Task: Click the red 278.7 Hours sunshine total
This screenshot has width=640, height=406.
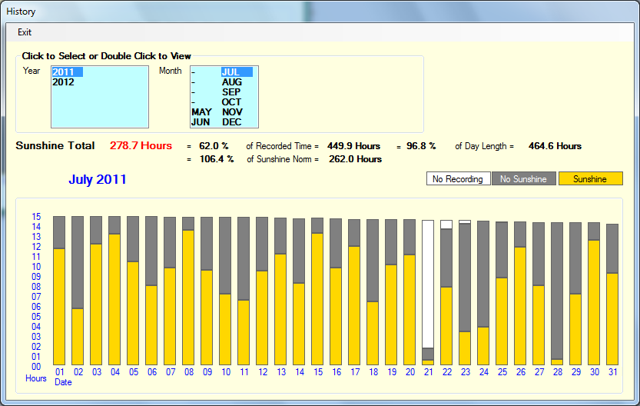Action: (x=141, y=146)
